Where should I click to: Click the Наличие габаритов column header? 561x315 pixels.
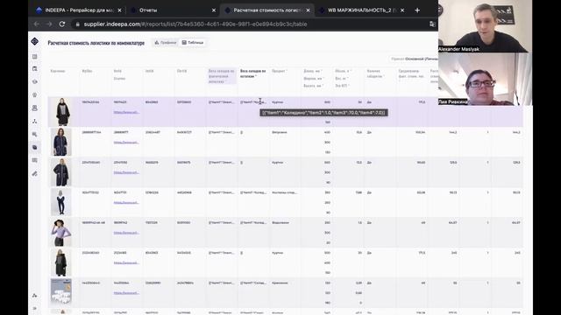[x=375, y=73]
